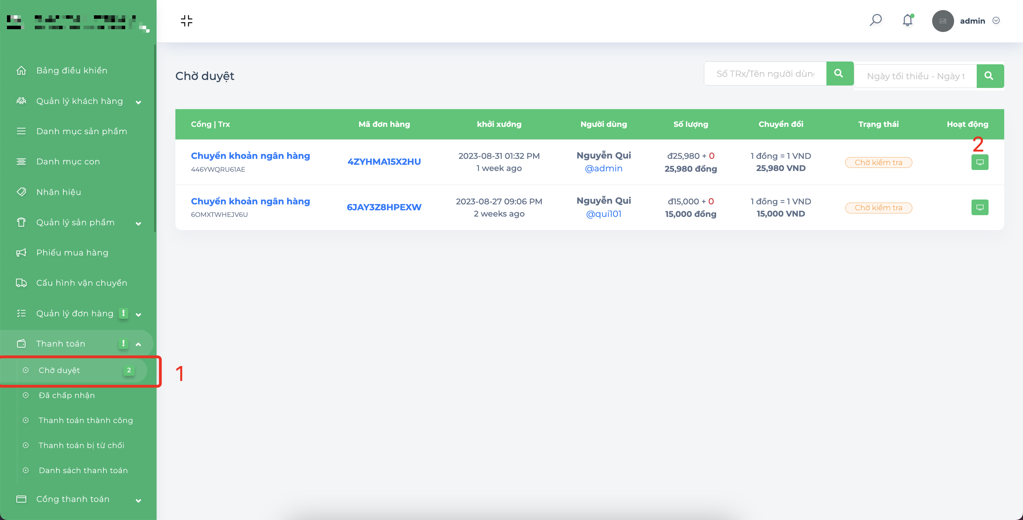Click first Chuyển khoản ngân hàng link

[250, 156]
